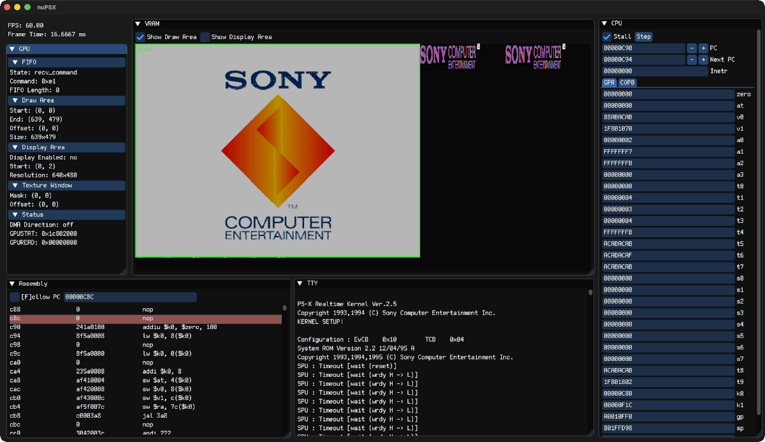Image resolution: width=765 pixels, height=442 pixels.
Task: Uncheck the Show Draw Area checkbox
Action: pyautogui.click(x=141, y=37)
